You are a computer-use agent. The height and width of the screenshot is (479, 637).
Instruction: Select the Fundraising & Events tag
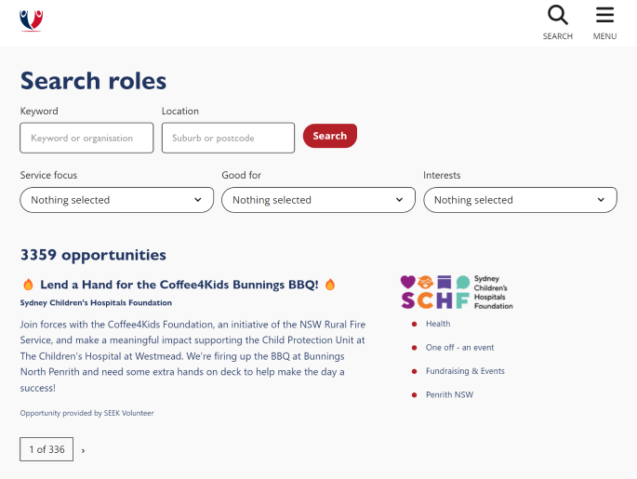tap(465, 371)
